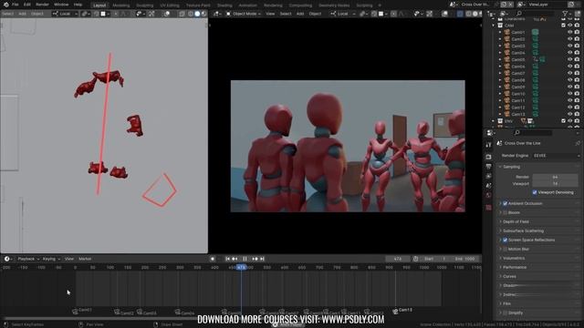The image size is (584, 328).
Task: Open Tool properties tab
Action: click(x=489, y=145)
